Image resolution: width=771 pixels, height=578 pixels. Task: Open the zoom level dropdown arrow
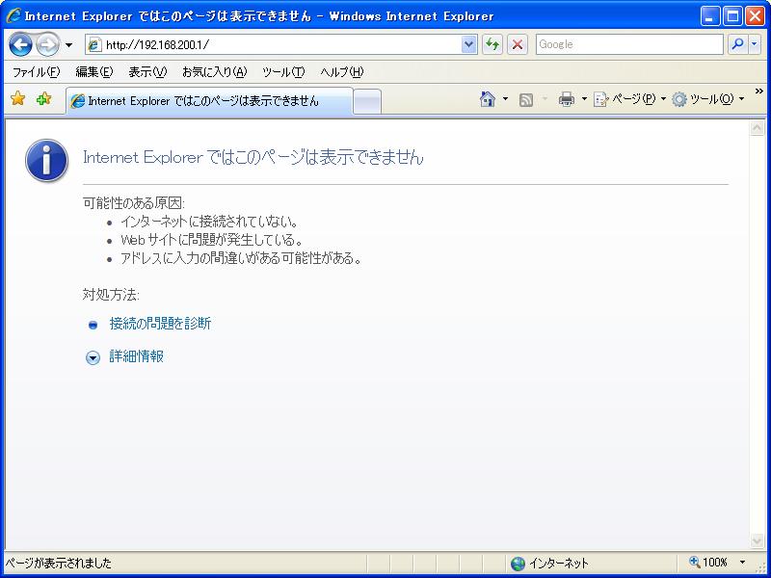click(742, 563)
